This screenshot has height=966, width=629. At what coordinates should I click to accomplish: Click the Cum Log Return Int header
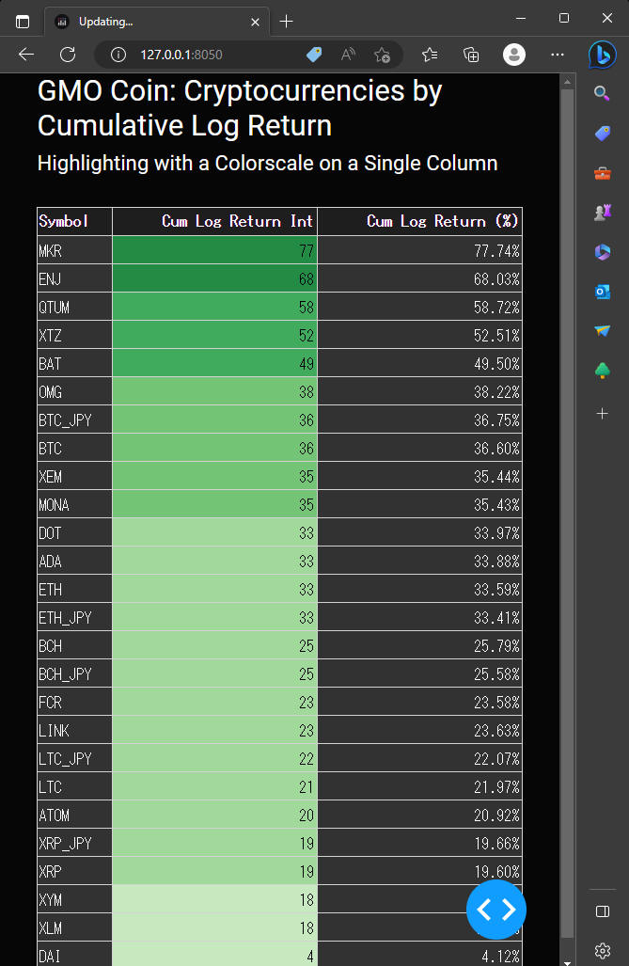click(x=215, y=221)
